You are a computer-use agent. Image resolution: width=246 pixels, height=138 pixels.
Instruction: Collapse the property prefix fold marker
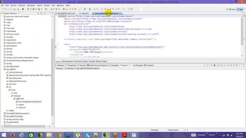point(58,49)
